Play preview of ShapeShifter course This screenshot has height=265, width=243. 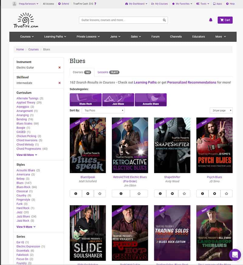pos(172,193)
